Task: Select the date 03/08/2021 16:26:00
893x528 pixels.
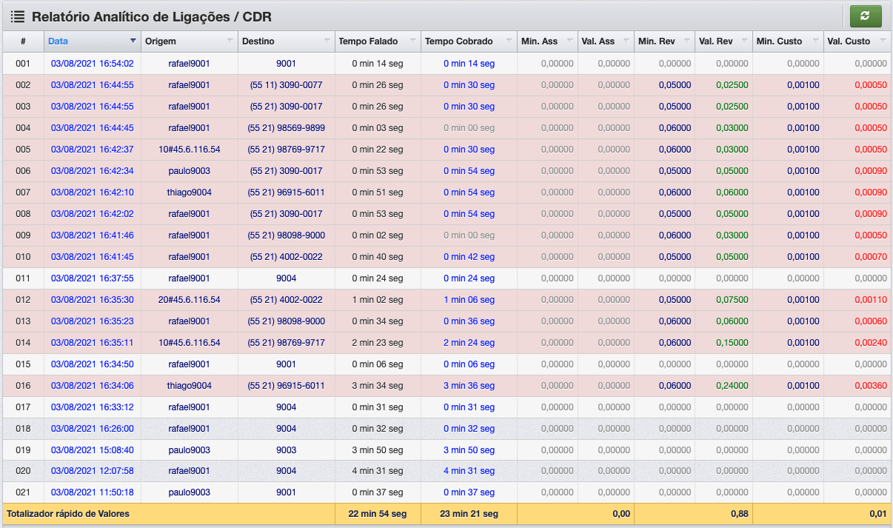Action: (93, 429)
